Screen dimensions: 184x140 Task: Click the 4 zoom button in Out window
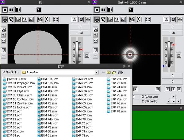(x=173, y=89)
